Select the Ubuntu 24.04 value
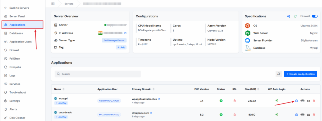322x121 pixels. pyautogui.click(x=309, y=26)
